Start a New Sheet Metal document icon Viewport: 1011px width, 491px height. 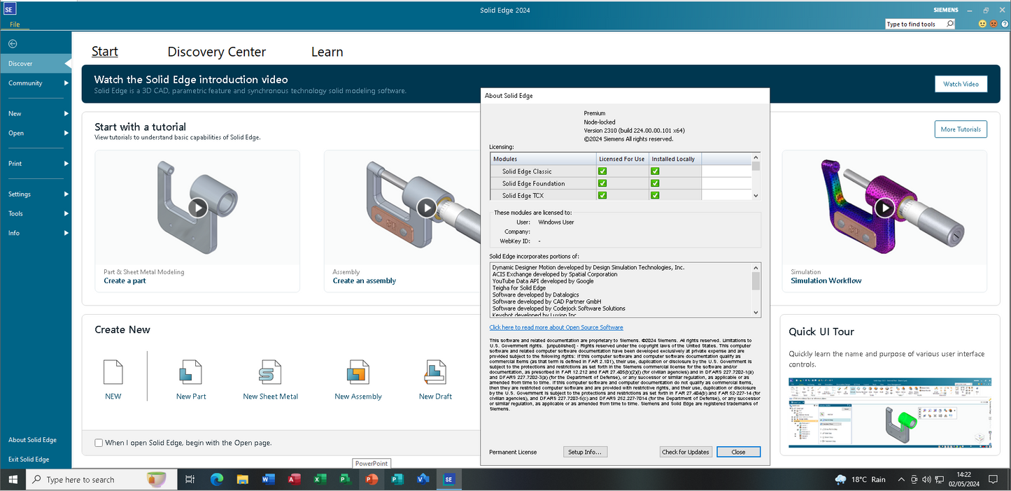click(x=270, y=372)
